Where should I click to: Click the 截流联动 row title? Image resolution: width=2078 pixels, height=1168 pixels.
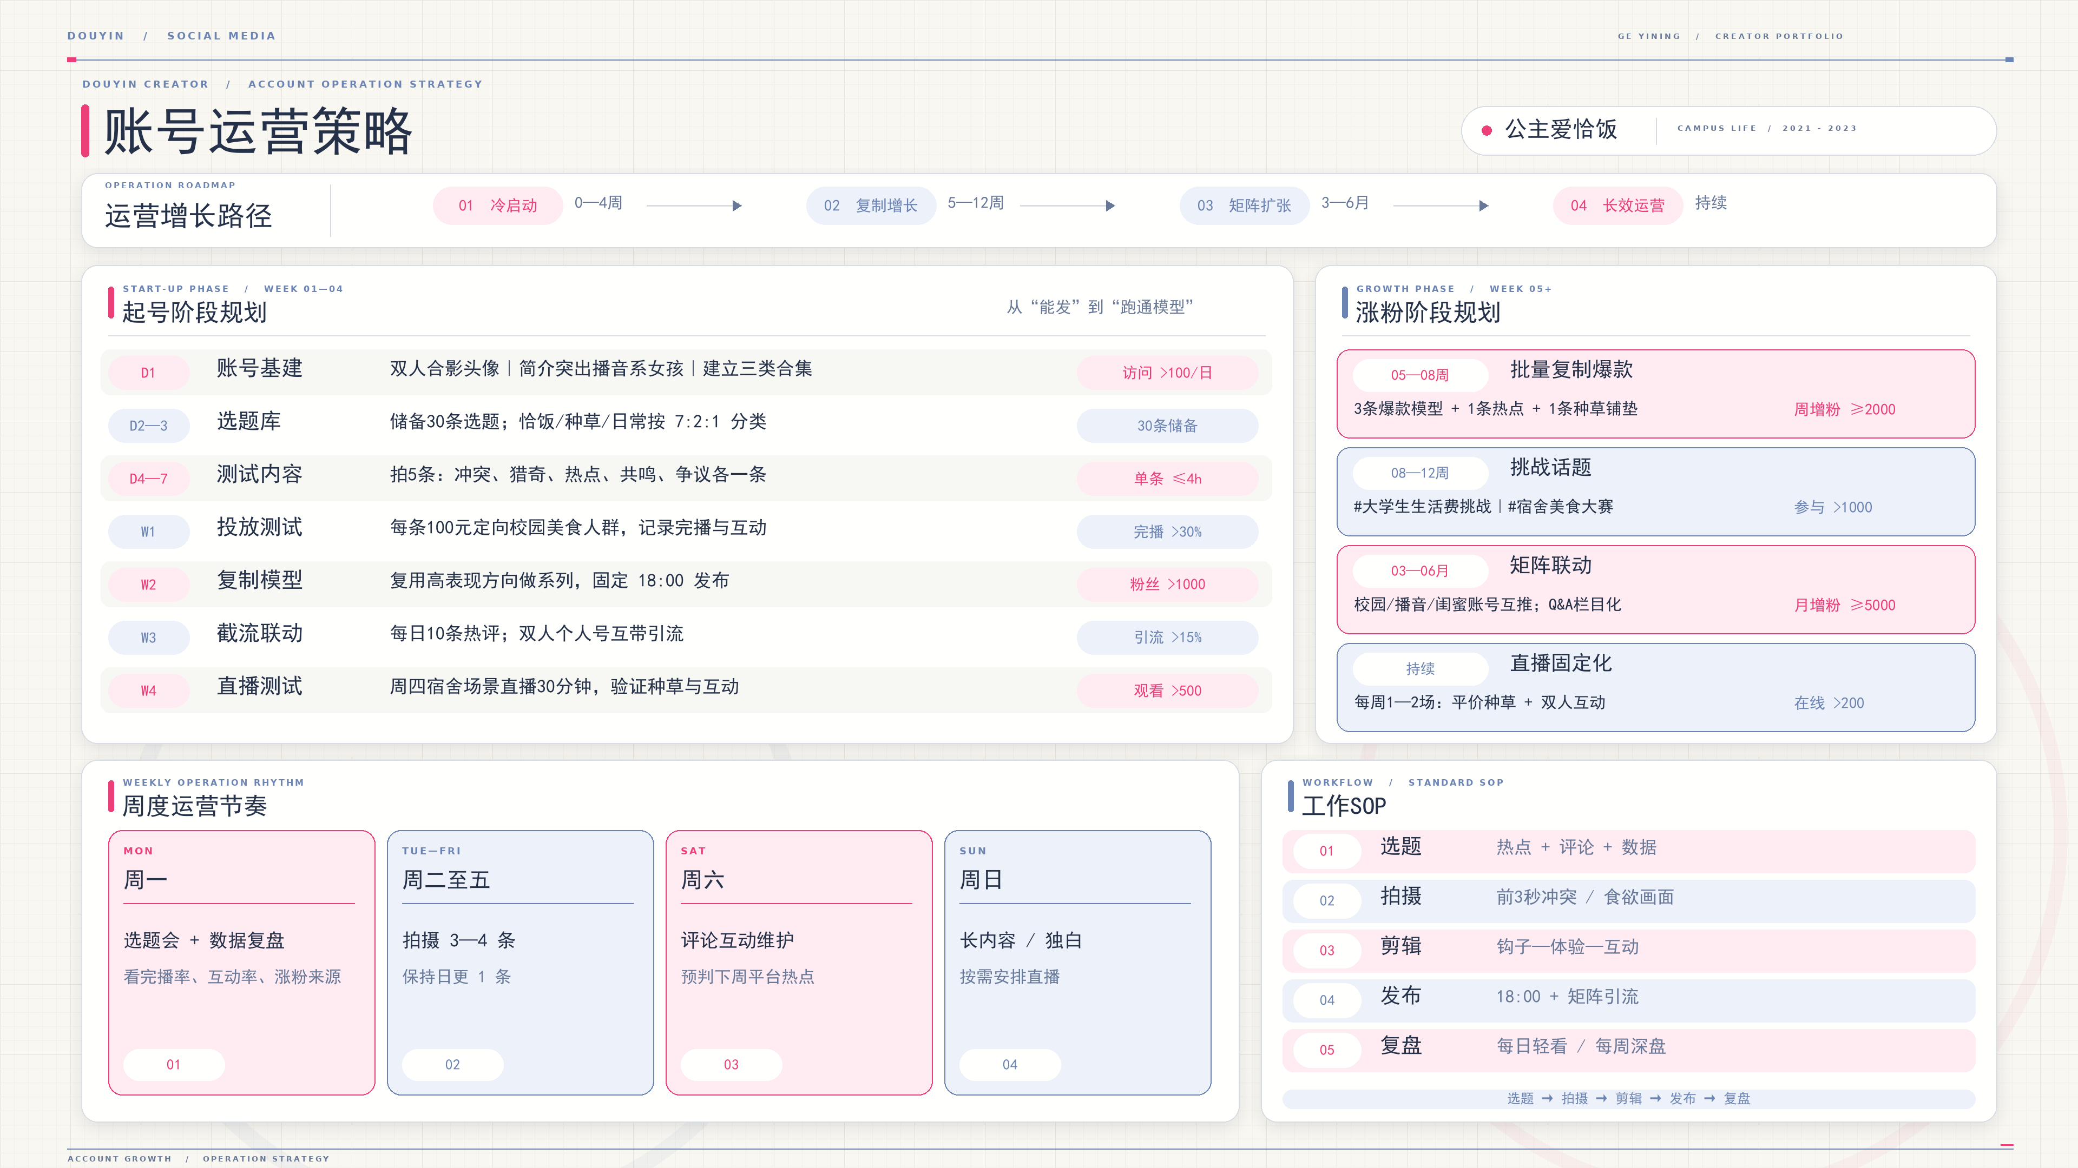(x=259, y=634)
